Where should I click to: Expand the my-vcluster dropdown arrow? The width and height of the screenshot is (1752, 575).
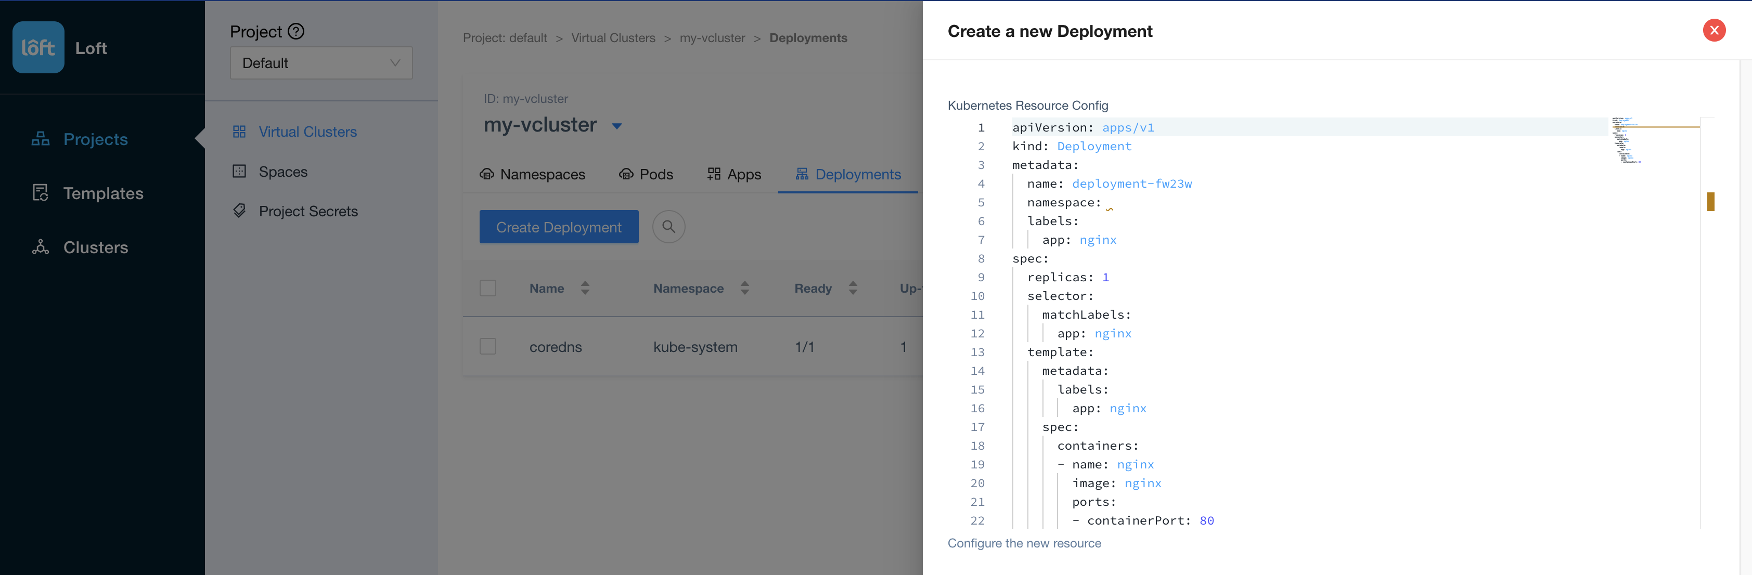click(617, 126)
